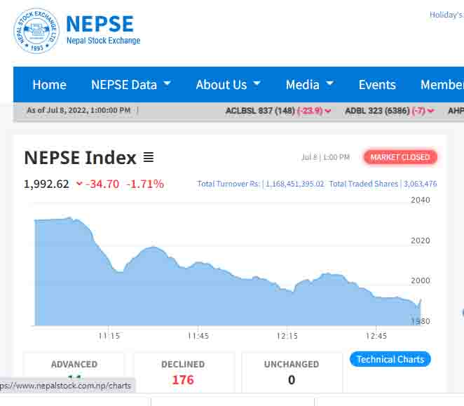Expand the About Us dropdown menu
Viewport: 464px width, 406px height.
point(228,85)
